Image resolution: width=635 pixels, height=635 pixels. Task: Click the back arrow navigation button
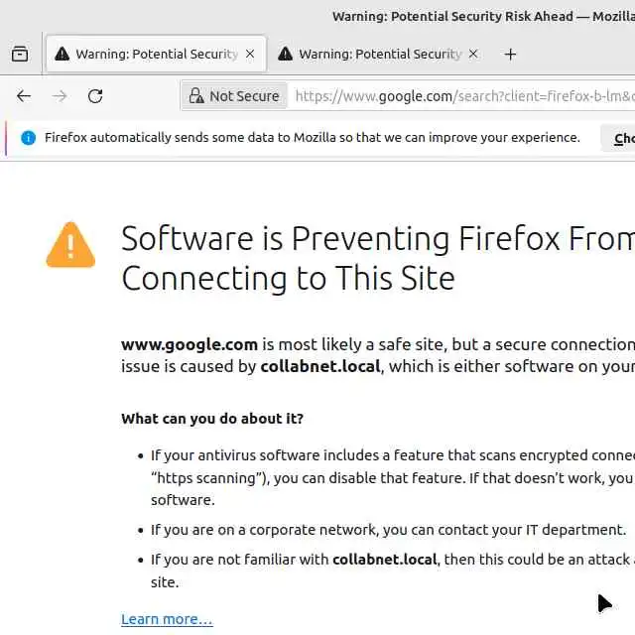24,96
